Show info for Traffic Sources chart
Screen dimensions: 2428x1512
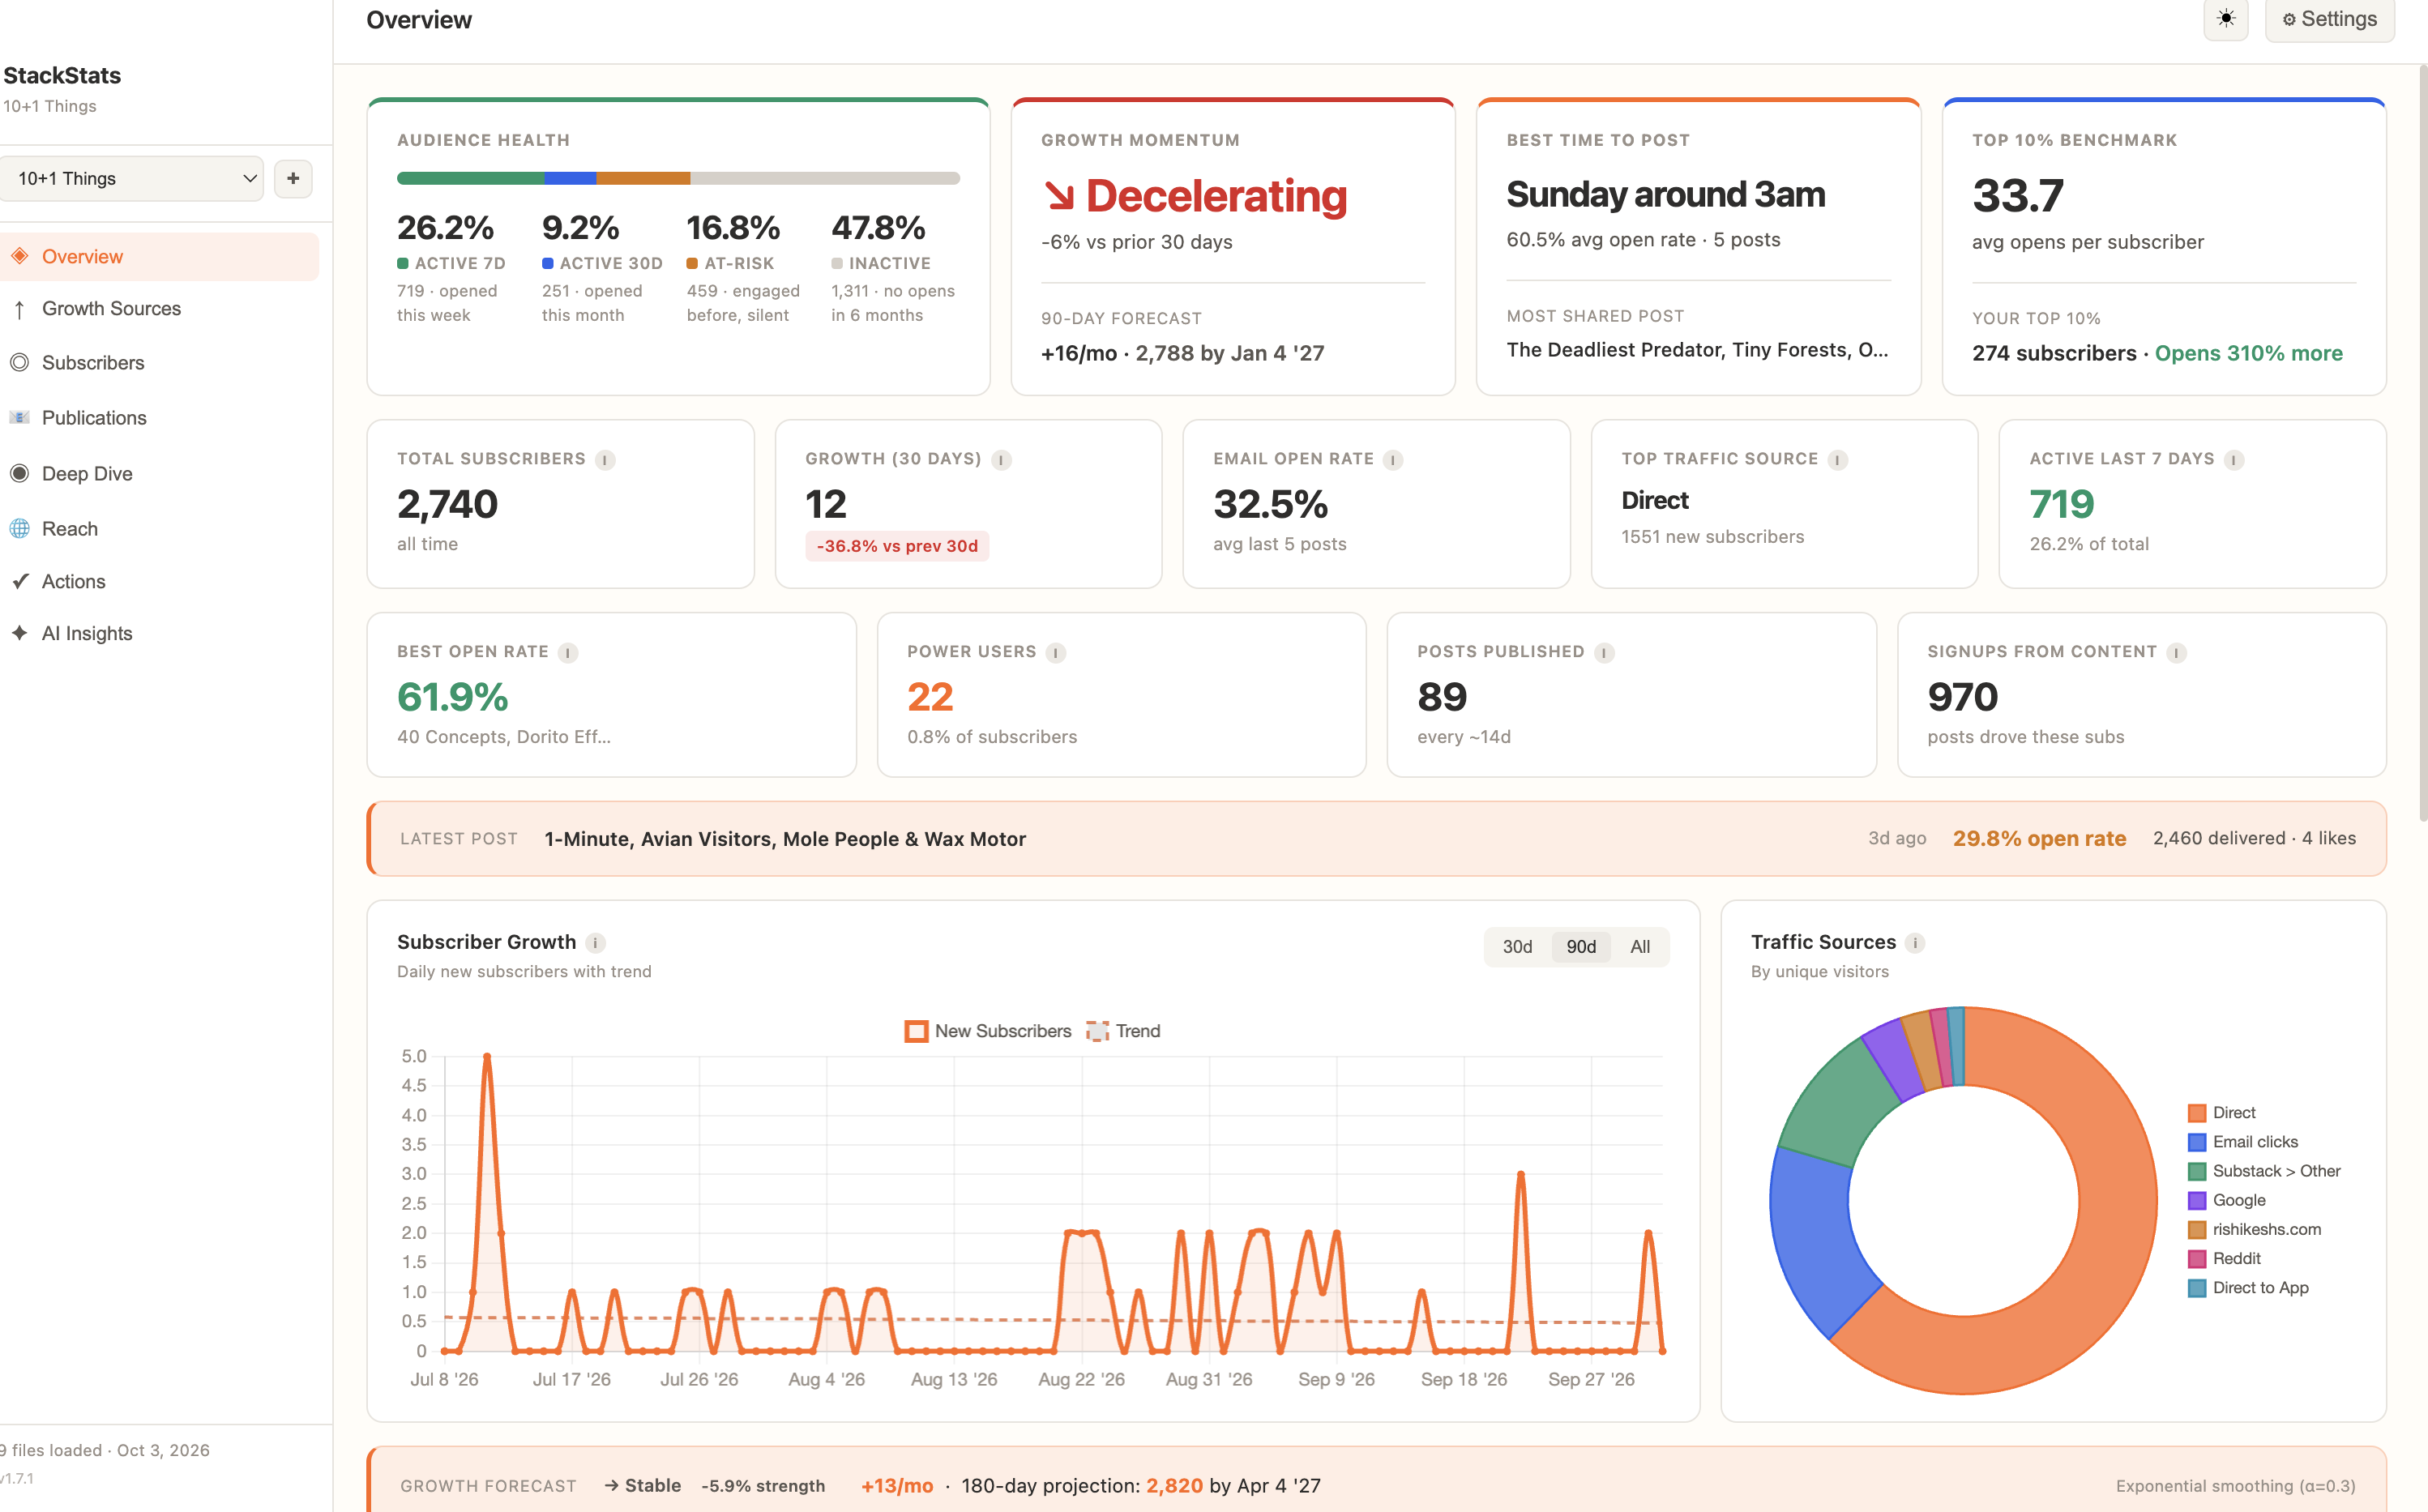point(1915,943)
